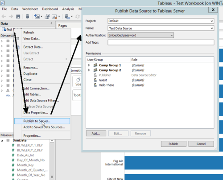Select the BI_WEEKLY_2_KEY measure
Viewport: 223px width, 180px height.
30,150
